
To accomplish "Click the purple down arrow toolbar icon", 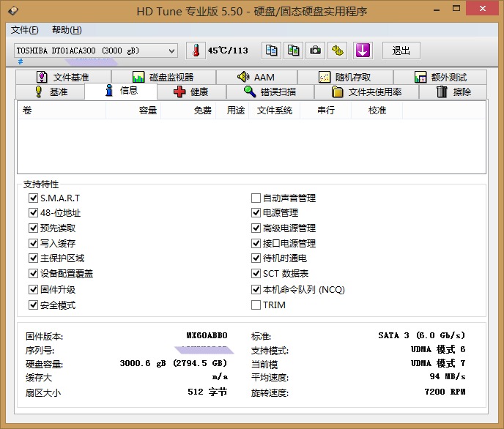I will 363,51.
